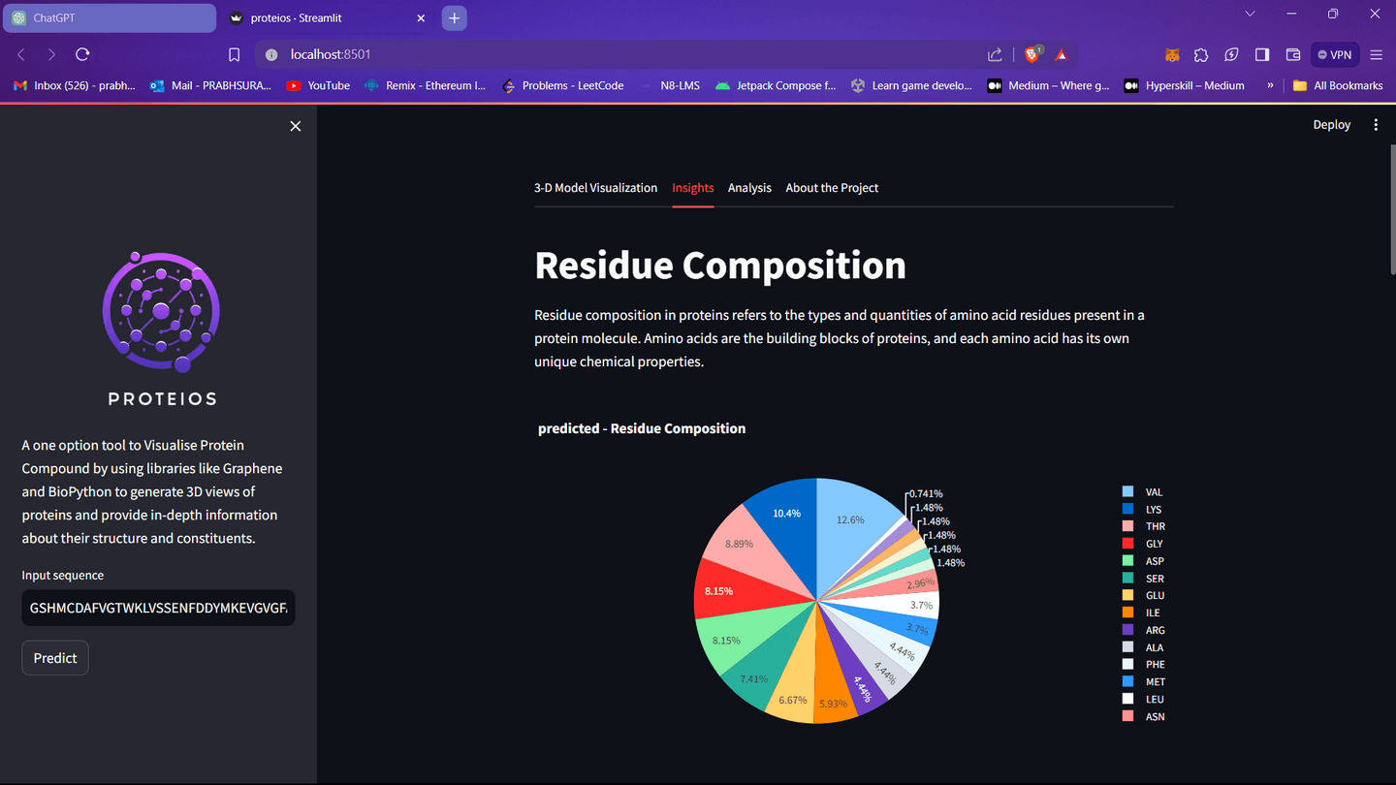The image size is (1396, 785).
Task: Open the Streamlit three-dot main menu
Action: [1376, 125]
